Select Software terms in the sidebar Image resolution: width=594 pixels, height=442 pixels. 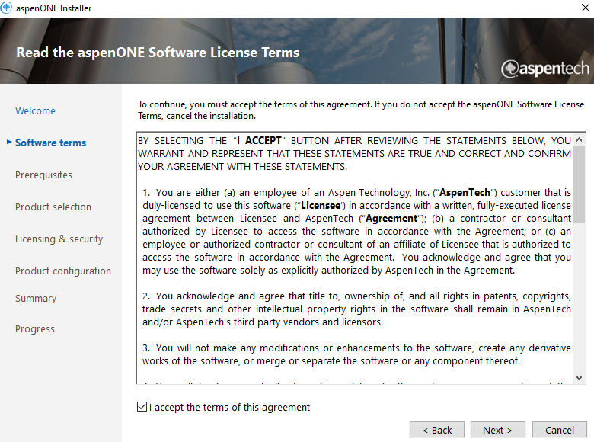pos(50,143)
